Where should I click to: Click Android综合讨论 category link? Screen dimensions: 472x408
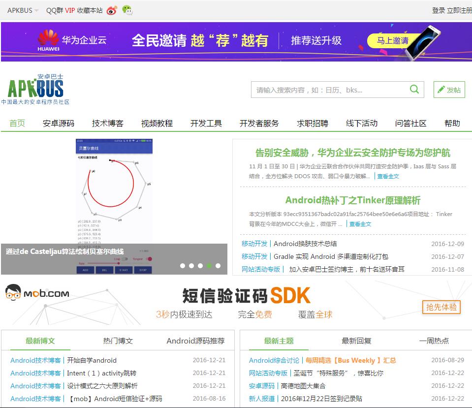(274, 360)
